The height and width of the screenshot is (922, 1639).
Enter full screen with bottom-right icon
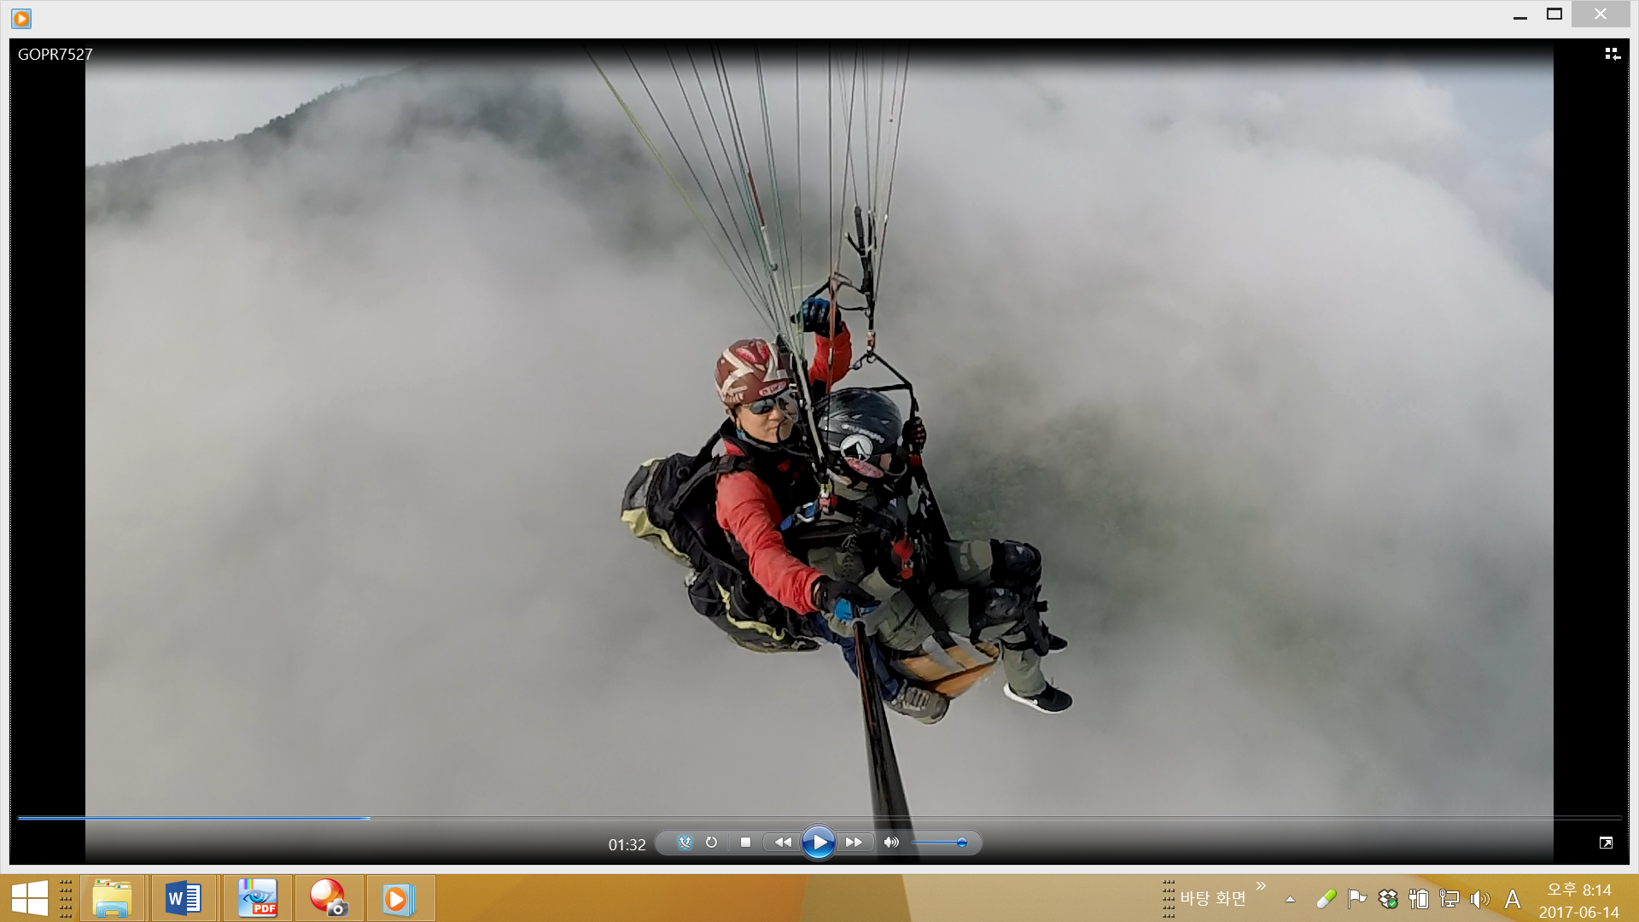pos(1606,843)
